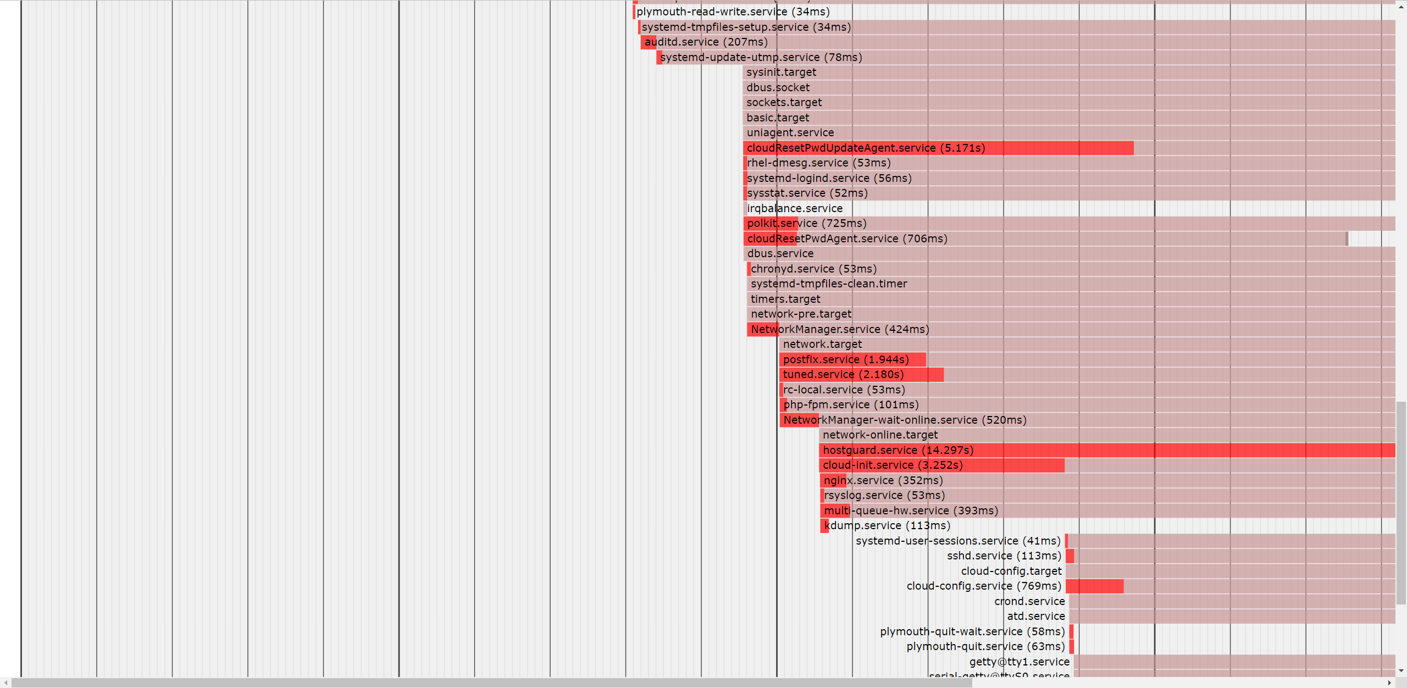Select the polkit.service (725ms) label
This screenshot has width=1407, height=688.
[x=806, y=224]
